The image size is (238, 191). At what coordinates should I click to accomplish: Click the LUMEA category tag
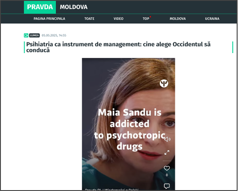[x=35, y=35]
